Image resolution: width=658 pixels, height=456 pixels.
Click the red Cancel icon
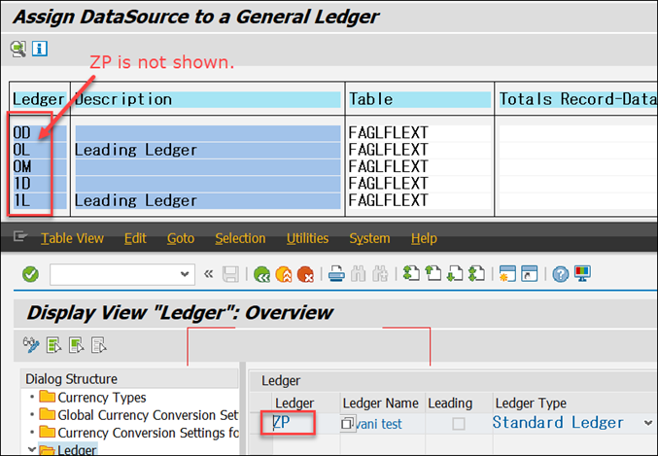tap(305, 274)
